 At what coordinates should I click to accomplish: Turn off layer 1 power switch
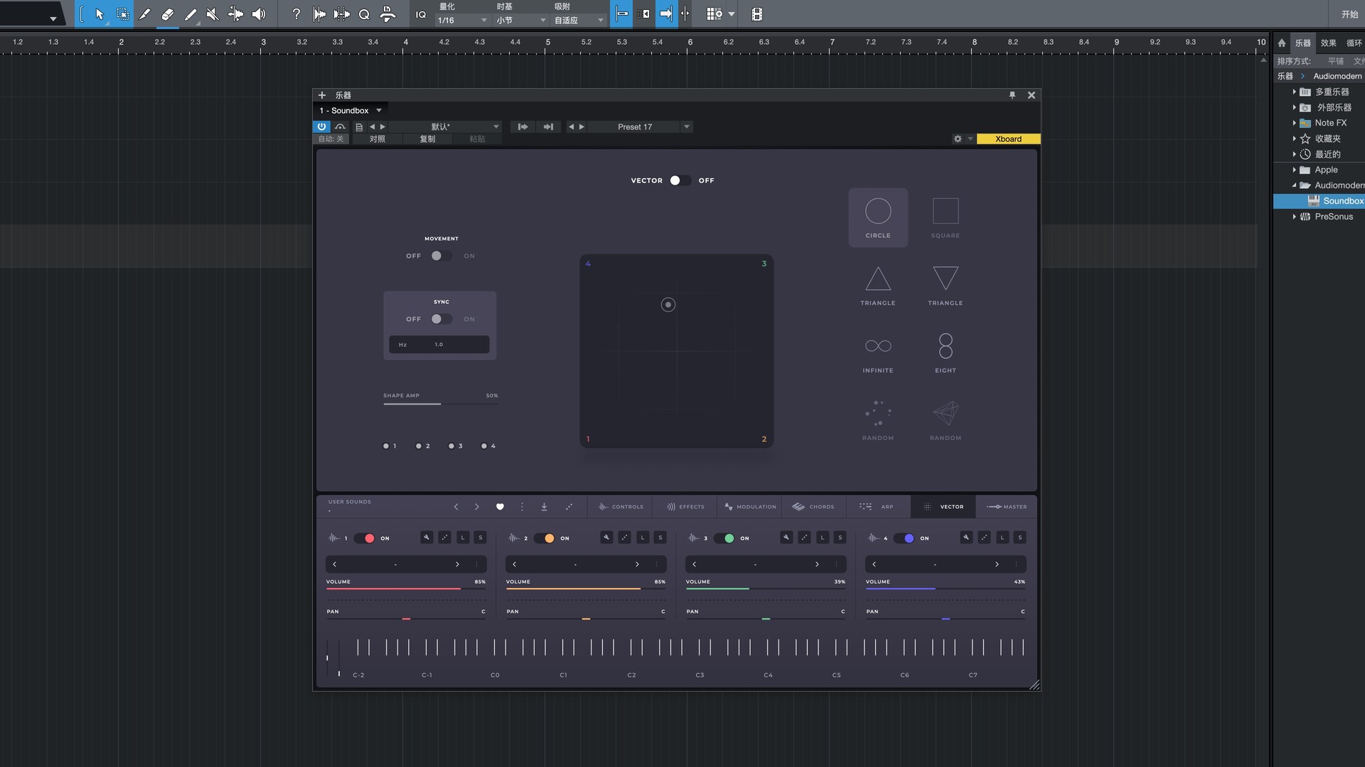point(365,538)
